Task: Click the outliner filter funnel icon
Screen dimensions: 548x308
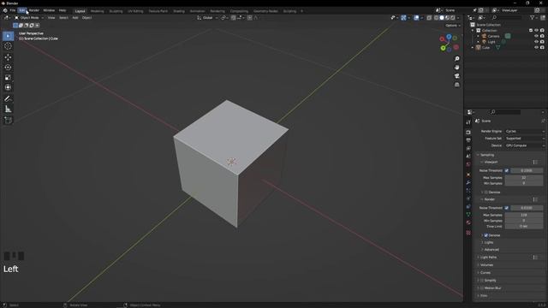Action: (x=533, y=17)
